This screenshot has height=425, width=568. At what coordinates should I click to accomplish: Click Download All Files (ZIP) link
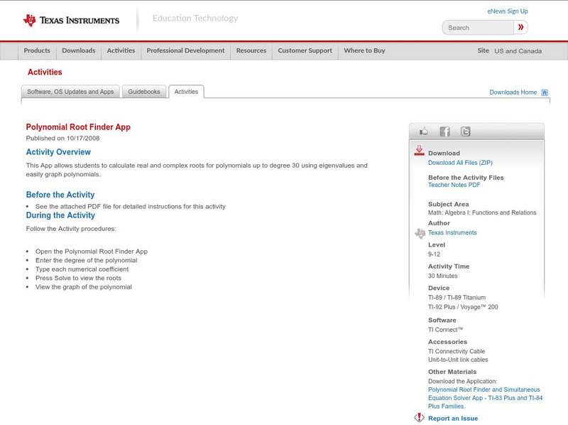(x=459, y=163)
